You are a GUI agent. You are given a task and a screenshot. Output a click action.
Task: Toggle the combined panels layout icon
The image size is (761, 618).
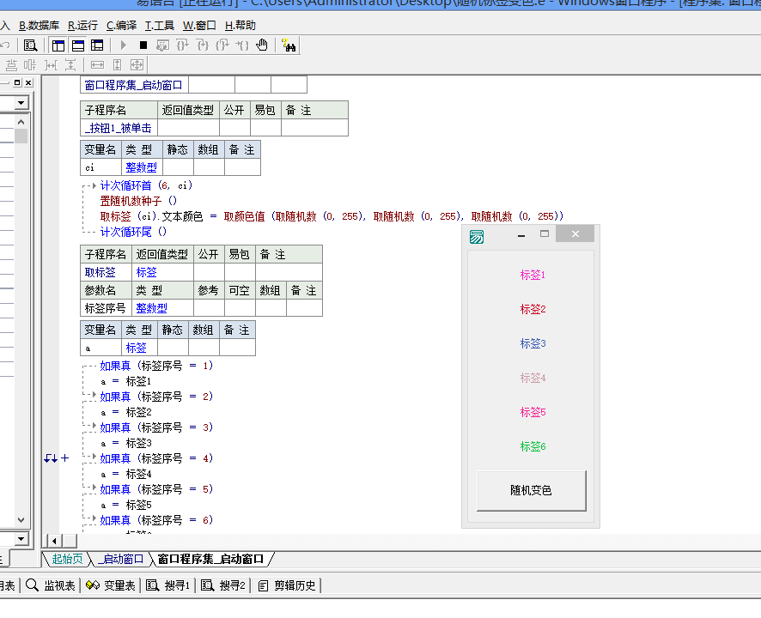pos(97,45)
